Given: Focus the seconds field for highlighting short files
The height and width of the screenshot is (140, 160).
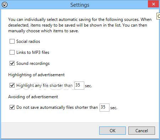Looking at the screenshot, I should (79, 85).
